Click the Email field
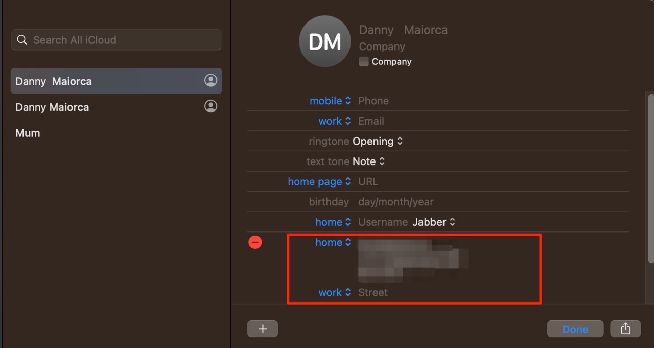654x348 pixels. (x=371, y=121)
